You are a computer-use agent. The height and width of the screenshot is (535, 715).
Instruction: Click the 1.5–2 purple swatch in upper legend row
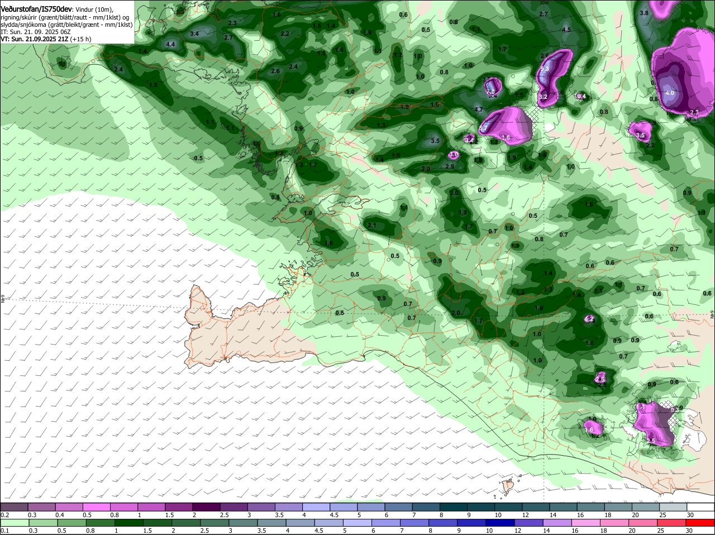[180, 507]
